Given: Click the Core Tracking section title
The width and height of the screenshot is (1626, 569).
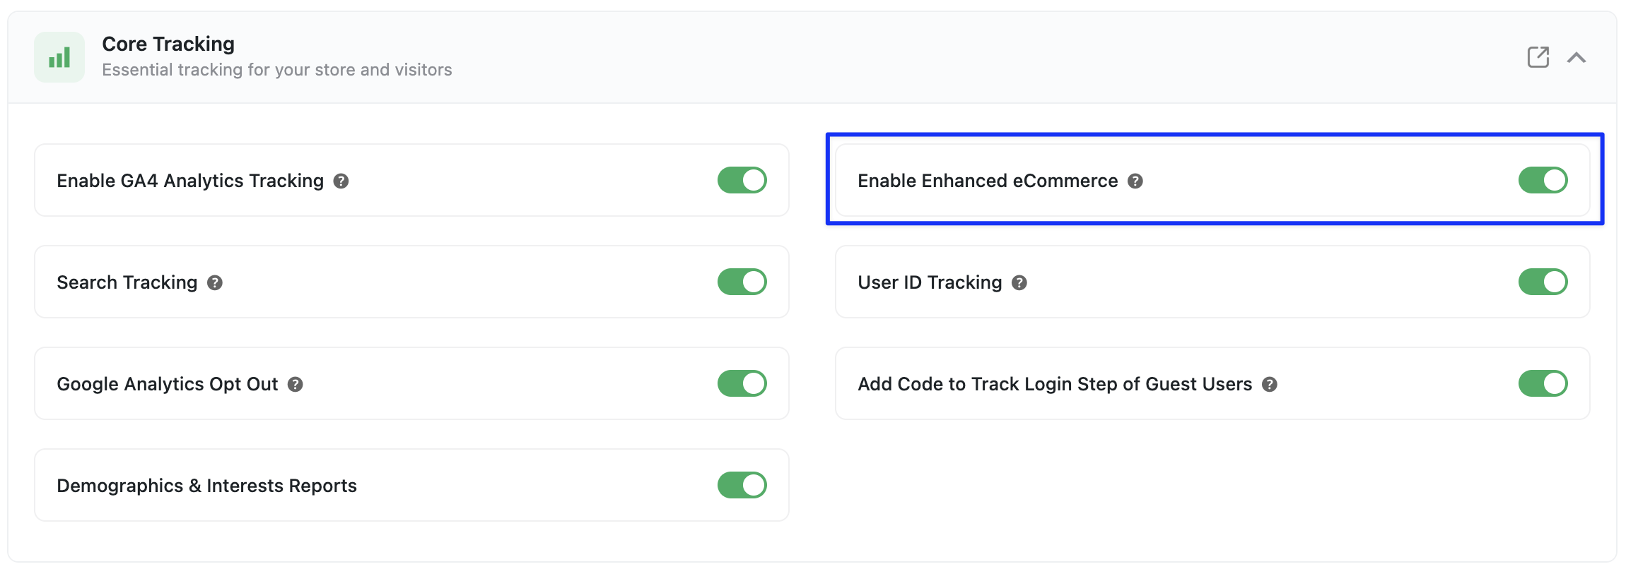Looking at the screenshot, I should click(x=168, y=44).
